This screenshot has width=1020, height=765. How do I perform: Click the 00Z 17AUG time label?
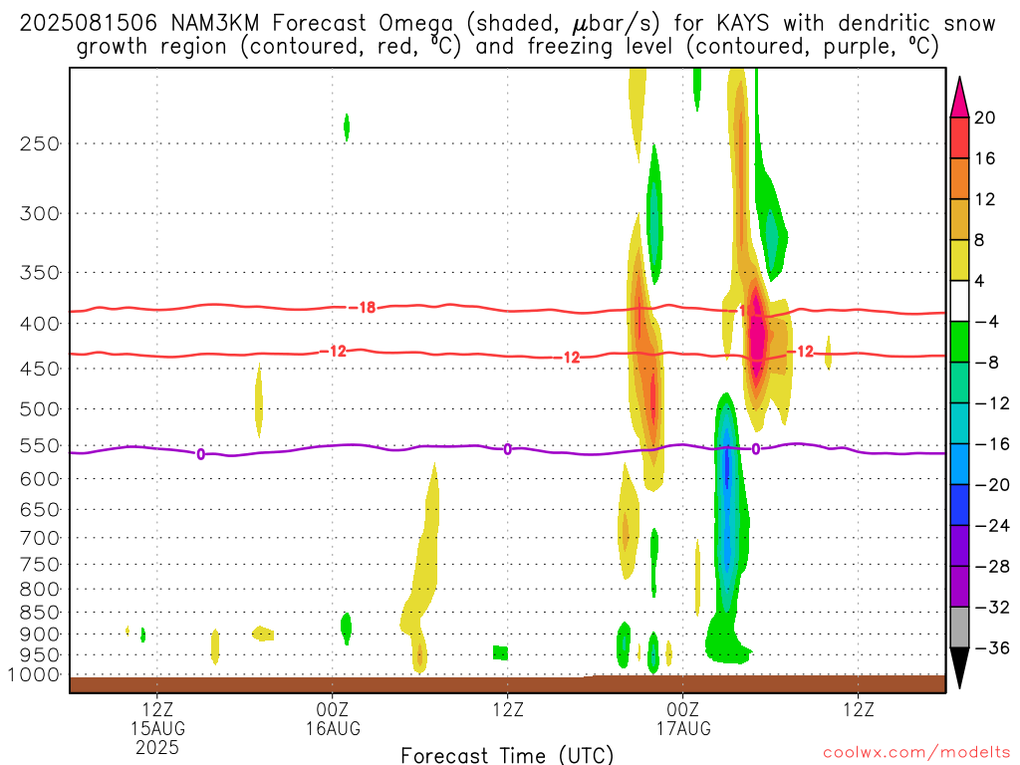pos(683,718)
